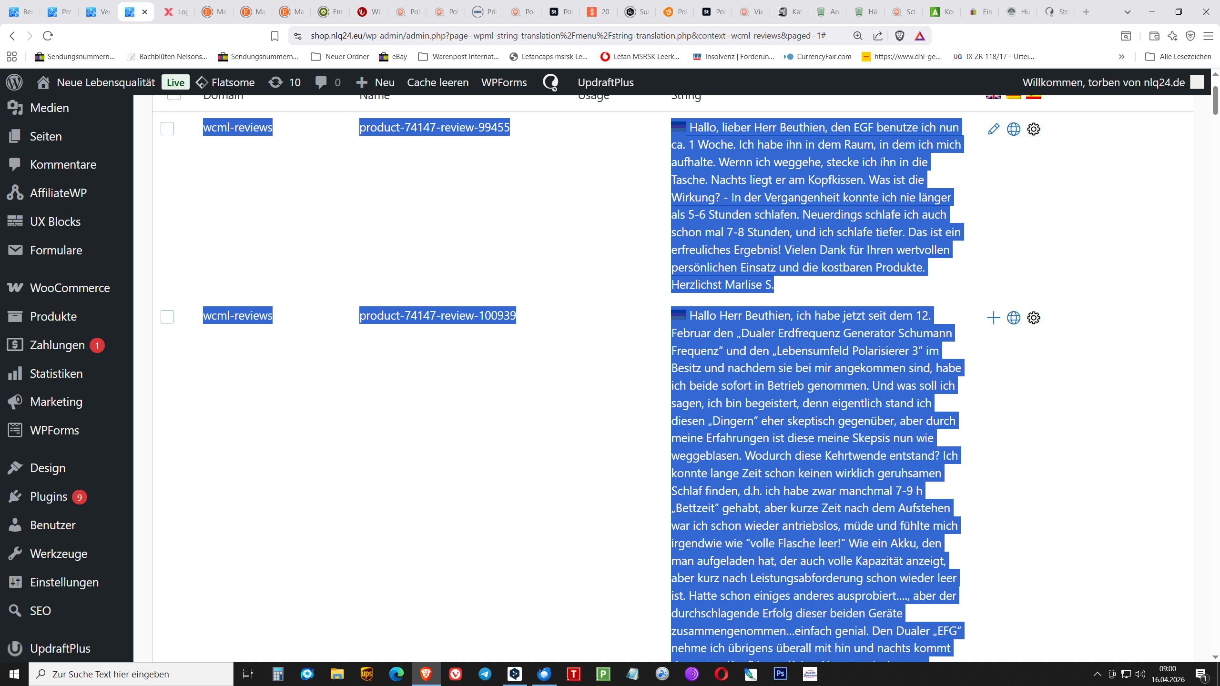The image size is (1220, 686).
Task: Click updates icon showing 10
Action: click(x=275, y=82)
